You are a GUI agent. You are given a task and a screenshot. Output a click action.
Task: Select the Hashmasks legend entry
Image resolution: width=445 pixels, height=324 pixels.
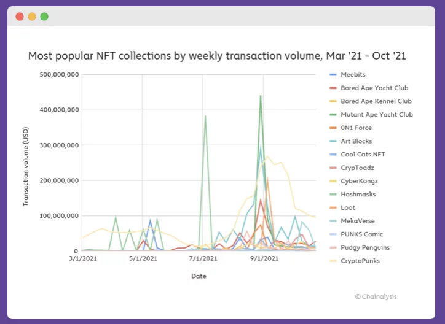tap(359, 195)
